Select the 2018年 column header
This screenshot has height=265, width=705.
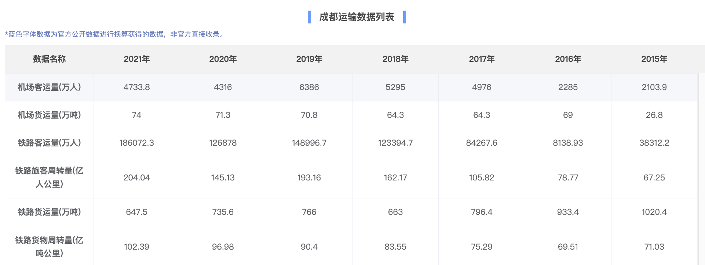click(395, 59)
